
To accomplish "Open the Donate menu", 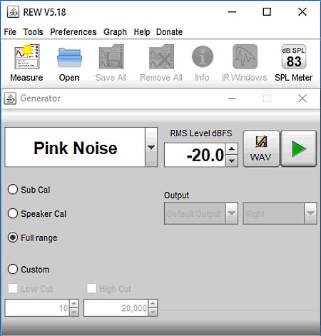I will tap(169, 32).
